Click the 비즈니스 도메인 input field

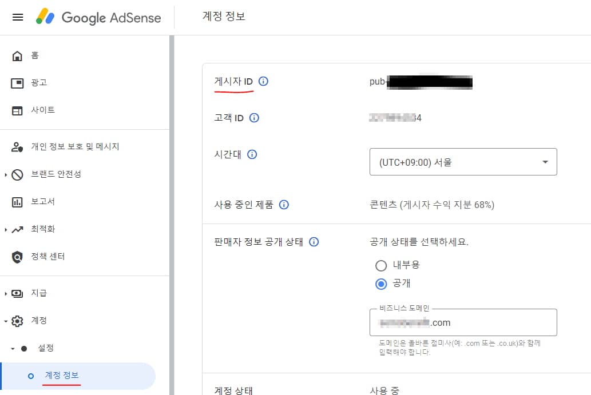(462, 322)
